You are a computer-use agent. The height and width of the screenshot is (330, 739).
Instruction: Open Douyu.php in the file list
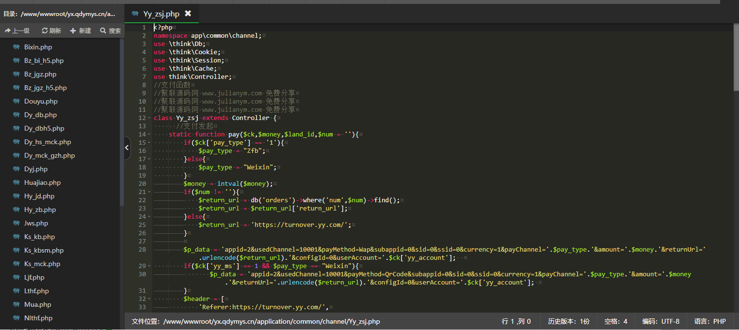coord(41,101)
